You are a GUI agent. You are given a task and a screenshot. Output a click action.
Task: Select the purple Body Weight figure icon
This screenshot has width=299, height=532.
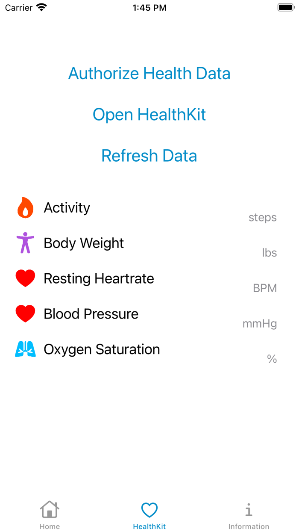25,243
